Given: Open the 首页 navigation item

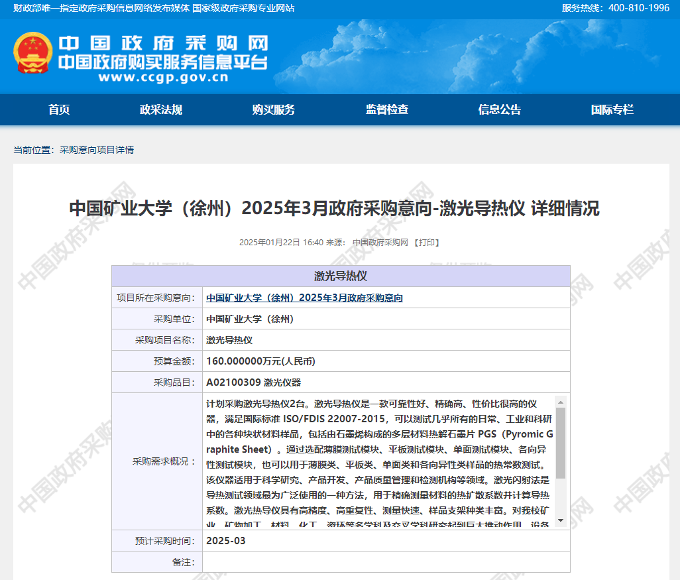Looking at the screenshot, I should (59, 109).
